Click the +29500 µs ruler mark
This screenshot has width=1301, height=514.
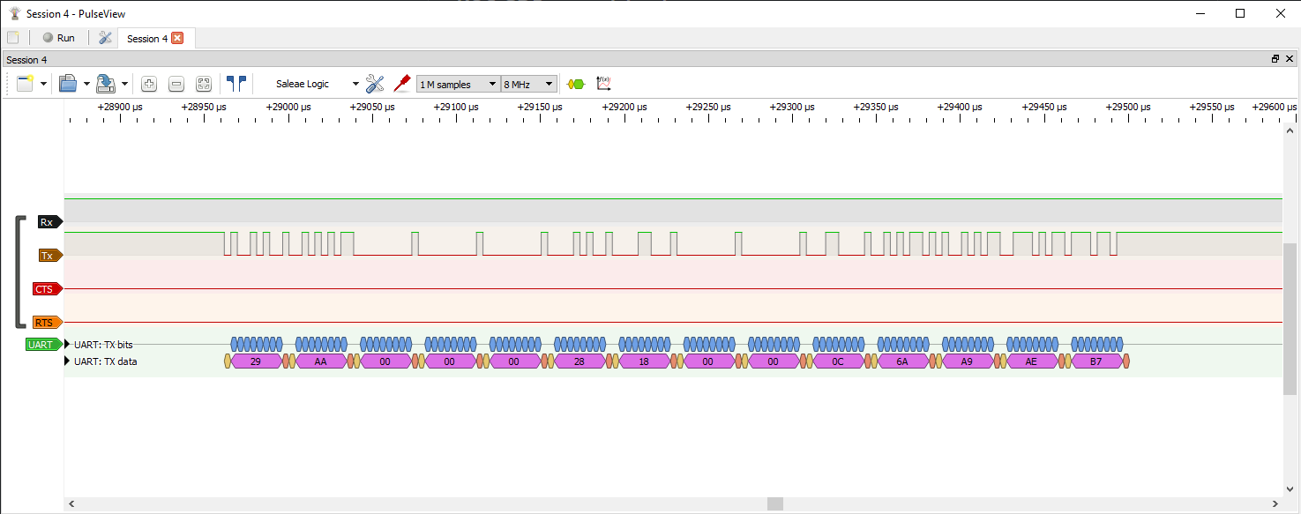(x=1130, y=107)
